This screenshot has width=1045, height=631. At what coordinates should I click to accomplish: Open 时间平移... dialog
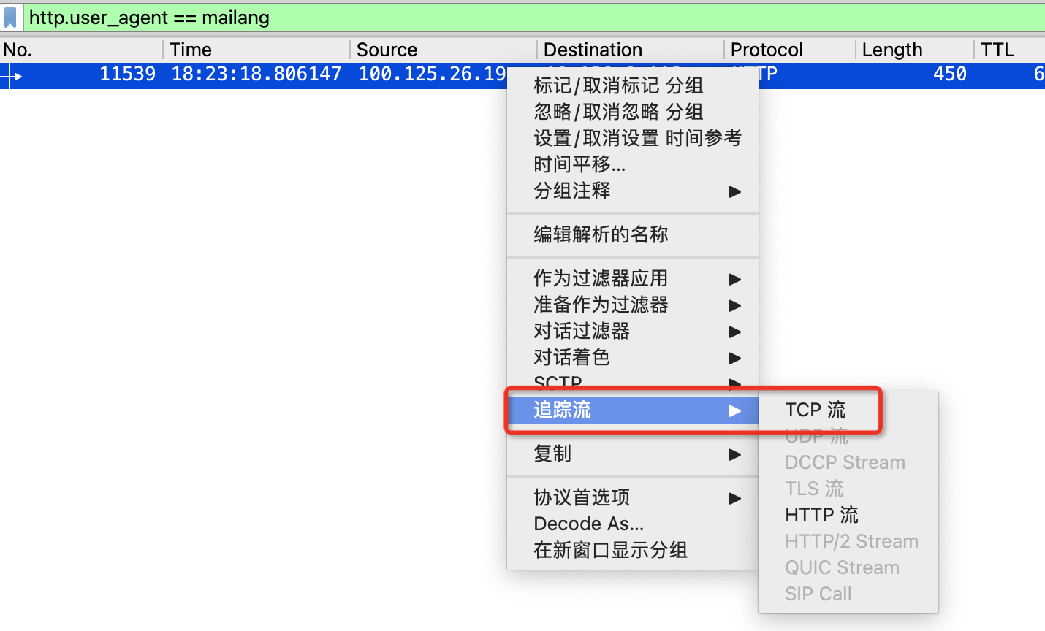pyautogui.click(x=579, y=164)
